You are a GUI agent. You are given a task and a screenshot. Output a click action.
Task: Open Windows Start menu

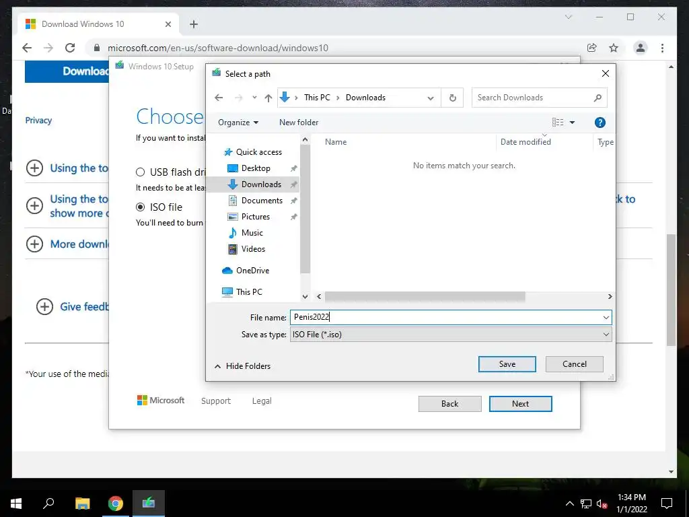point(16,504)
